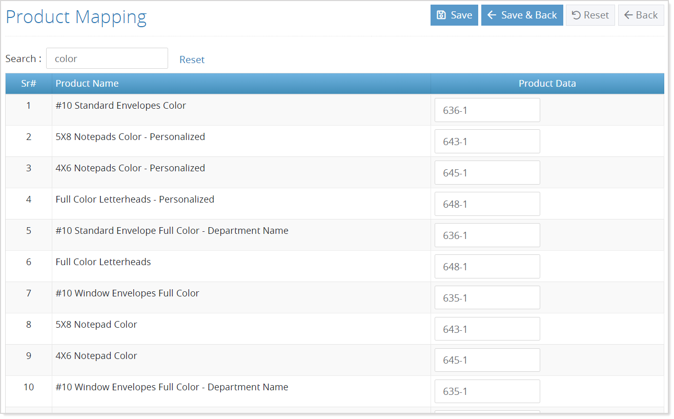
Task: Click the Product Data column header
Action: [x=547, y=83]
